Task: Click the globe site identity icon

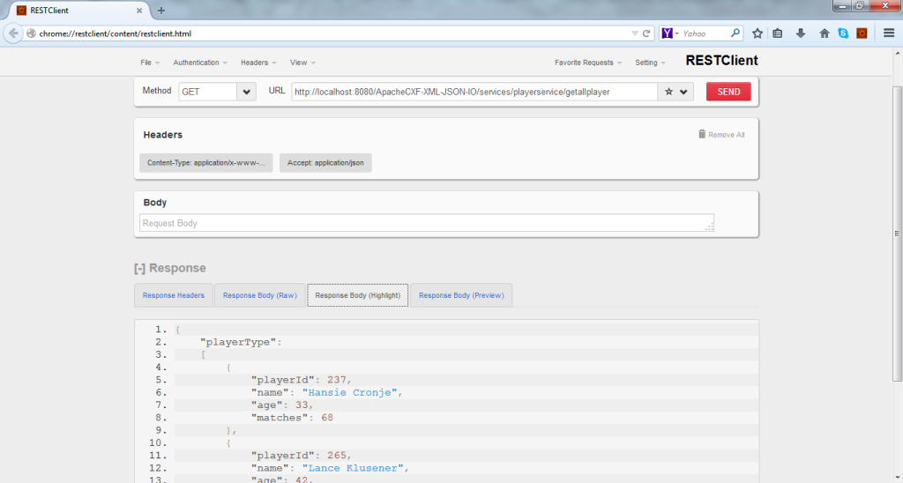Action: tap(32, 33)
